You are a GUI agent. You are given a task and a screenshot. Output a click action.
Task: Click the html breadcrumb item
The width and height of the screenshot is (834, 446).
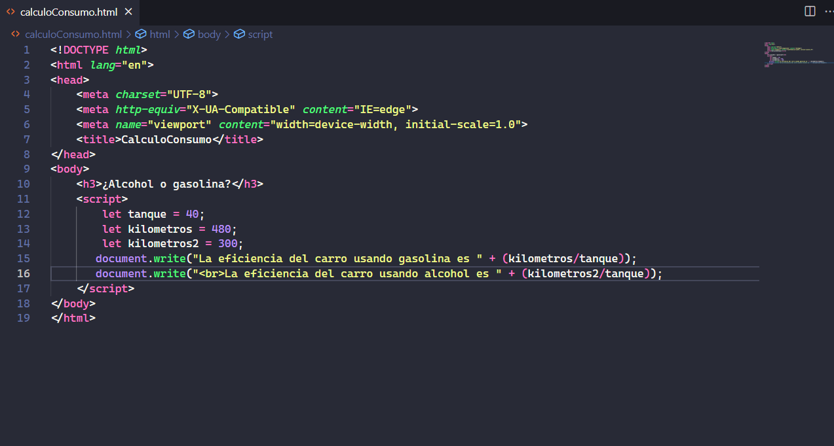point(160,34)
